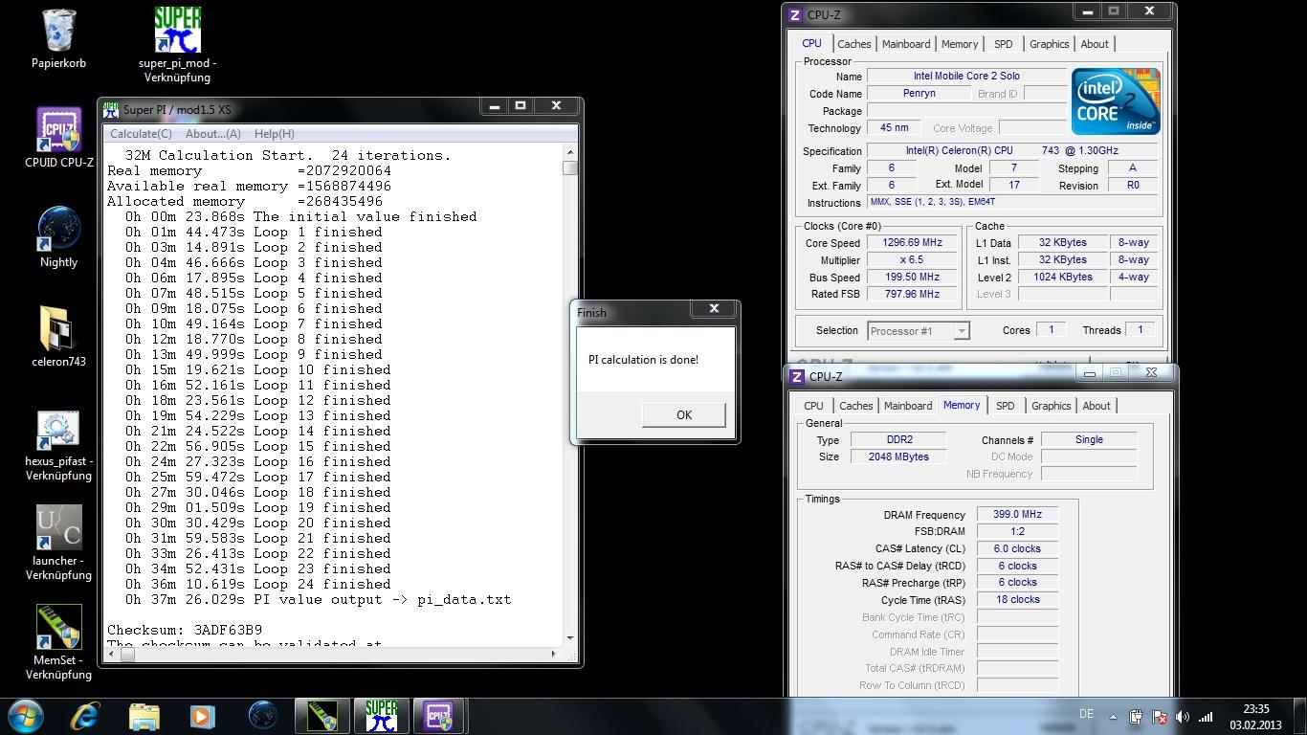
Task: Close the Finish dialog with X
Action: click(714, 308)
